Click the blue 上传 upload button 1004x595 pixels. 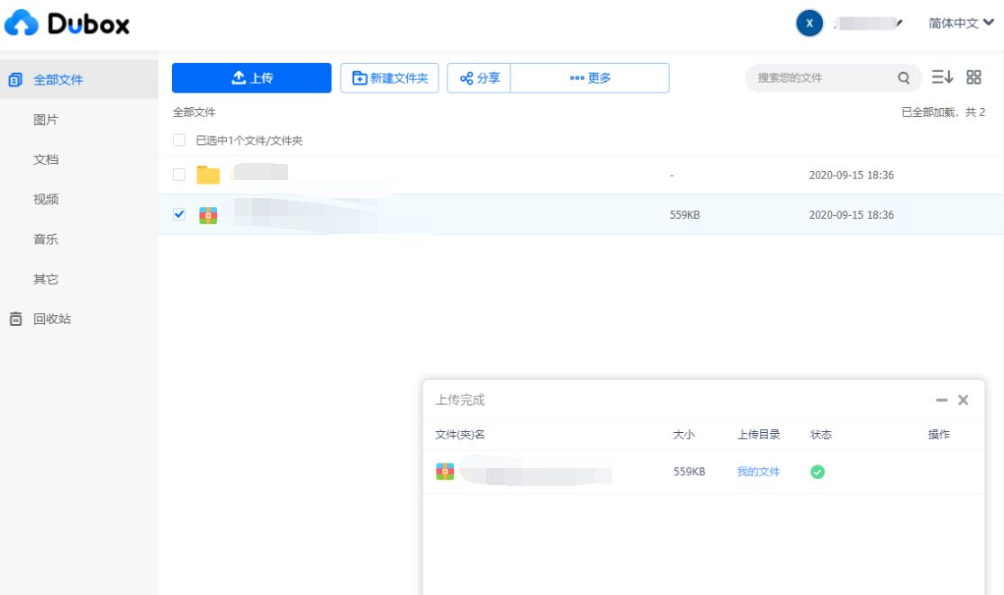(252, 79)
